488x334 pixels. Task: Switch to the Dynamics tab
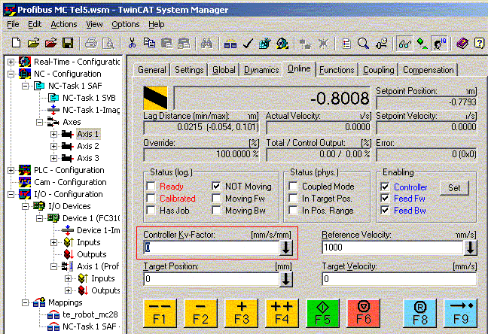(261, 70)
